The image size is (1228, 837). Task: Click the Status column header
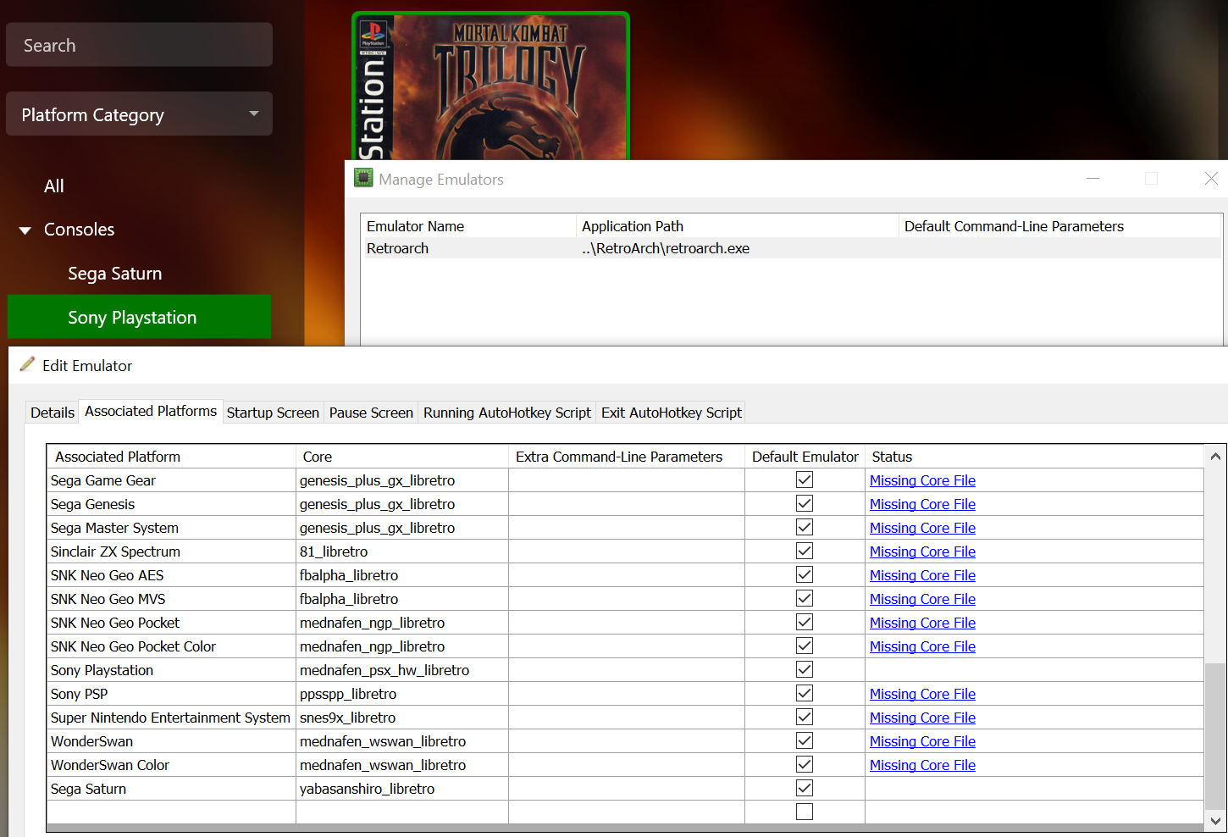click(1034, 457)
